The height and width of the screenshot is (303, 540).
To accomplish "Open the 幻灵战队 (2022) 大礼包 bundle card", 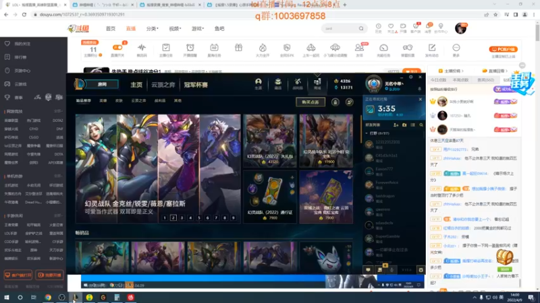I will coord(270,141).
